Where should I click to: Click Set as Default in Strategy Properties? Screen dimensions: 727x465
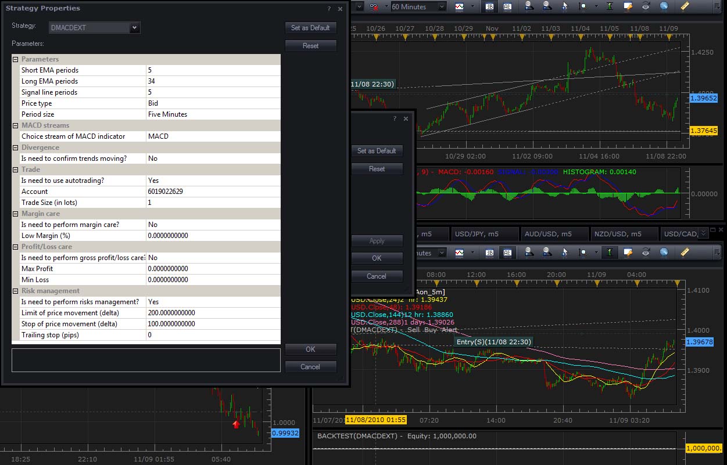310,28
